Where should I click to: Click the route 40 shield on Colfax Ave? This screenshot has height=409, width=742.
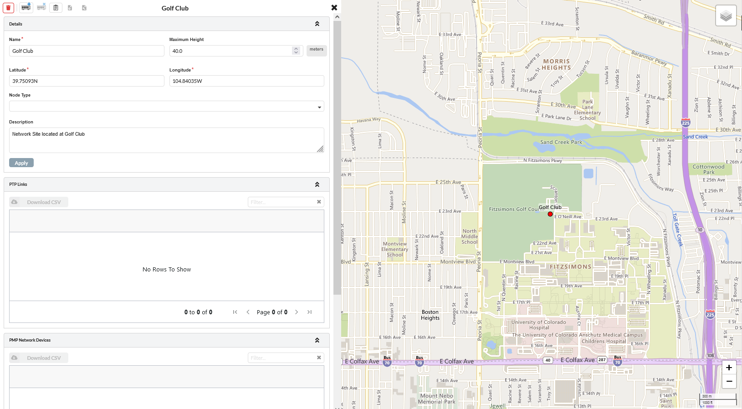[x=548, y=360]
